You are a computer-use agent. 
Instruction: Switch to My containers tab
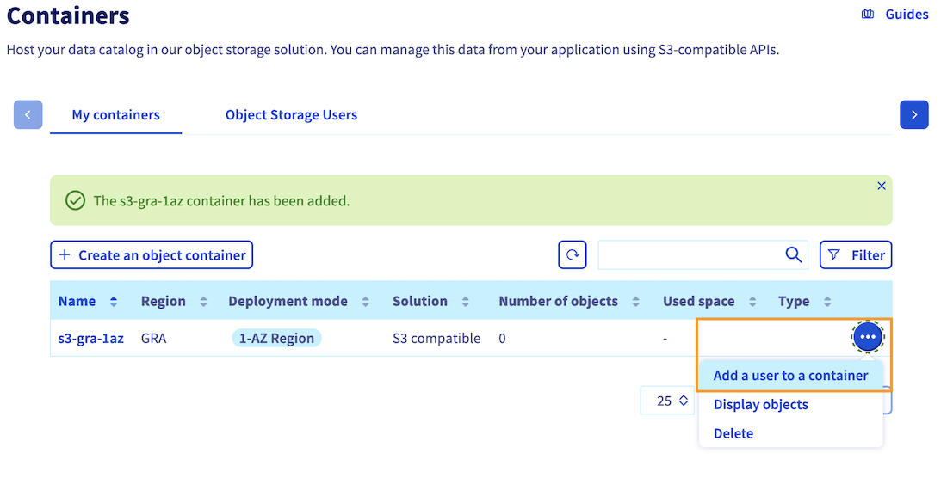coord(115,115)
